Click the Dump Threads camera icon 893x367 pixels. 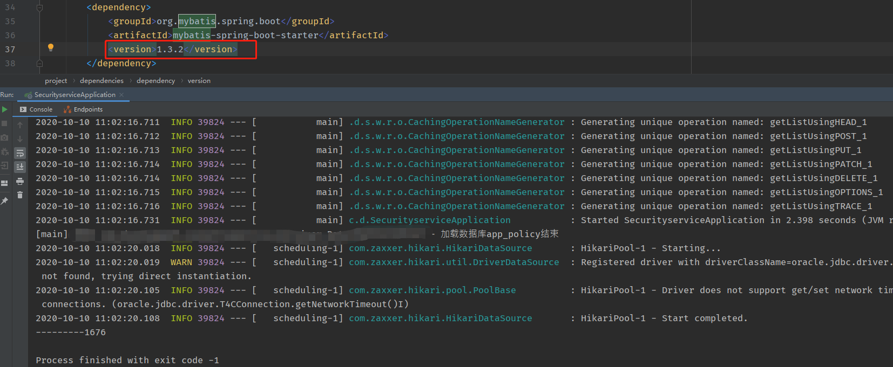pos(4,137)
